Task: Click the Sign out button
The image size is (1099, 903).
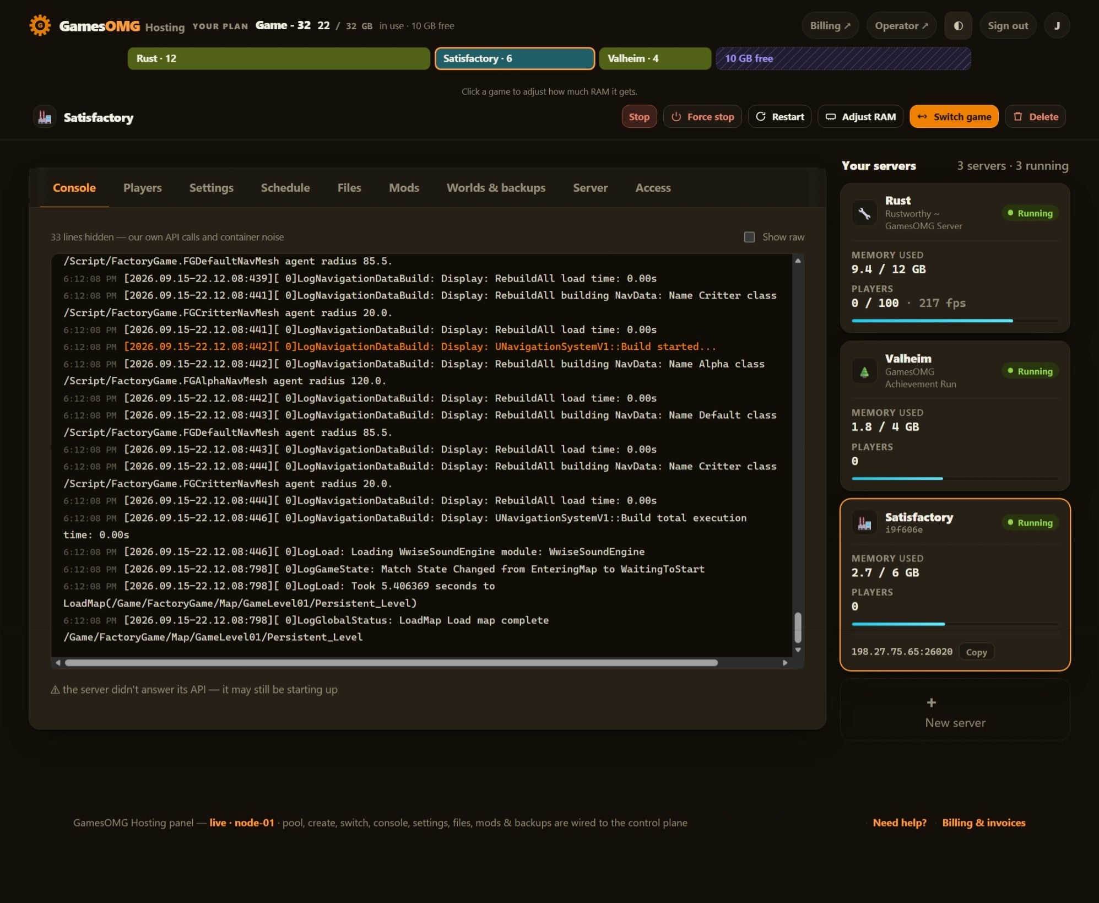Action: click(1008, 26)
